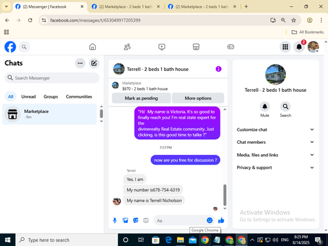Screen dimensions: 328x246
Task: Click the address bar URL
Action: (95, 20)
